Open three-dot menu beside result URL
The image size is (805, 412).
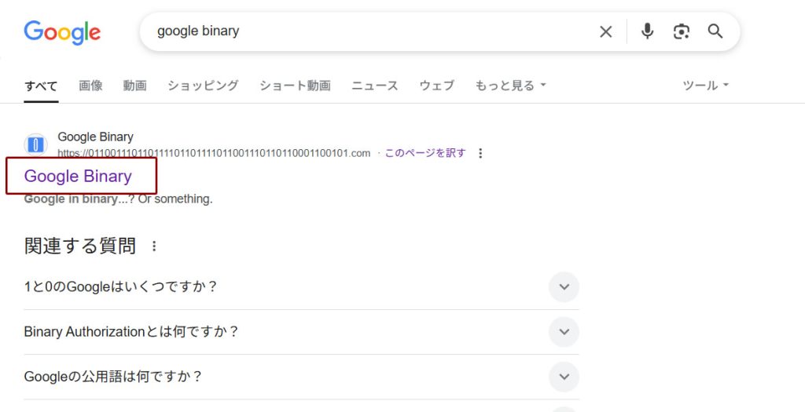[x=480, y=153]
